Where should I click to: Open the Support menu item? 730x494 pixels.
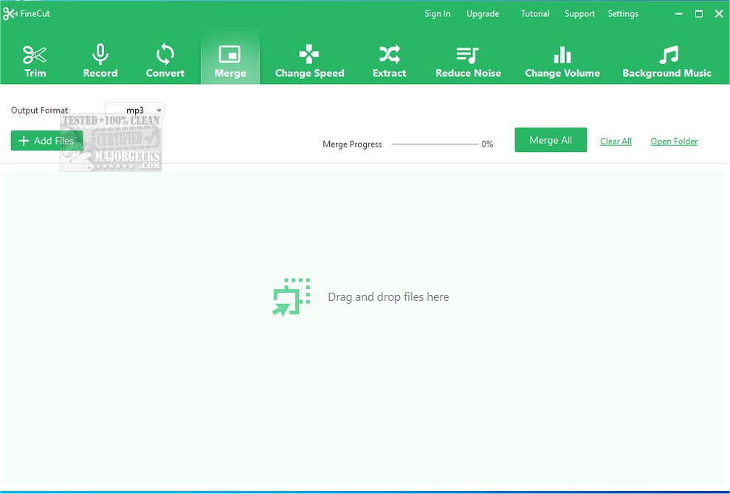579,14
